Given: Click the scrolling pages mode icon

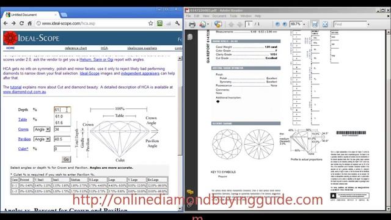Looking at the screenshot, I should click(315, 24).
